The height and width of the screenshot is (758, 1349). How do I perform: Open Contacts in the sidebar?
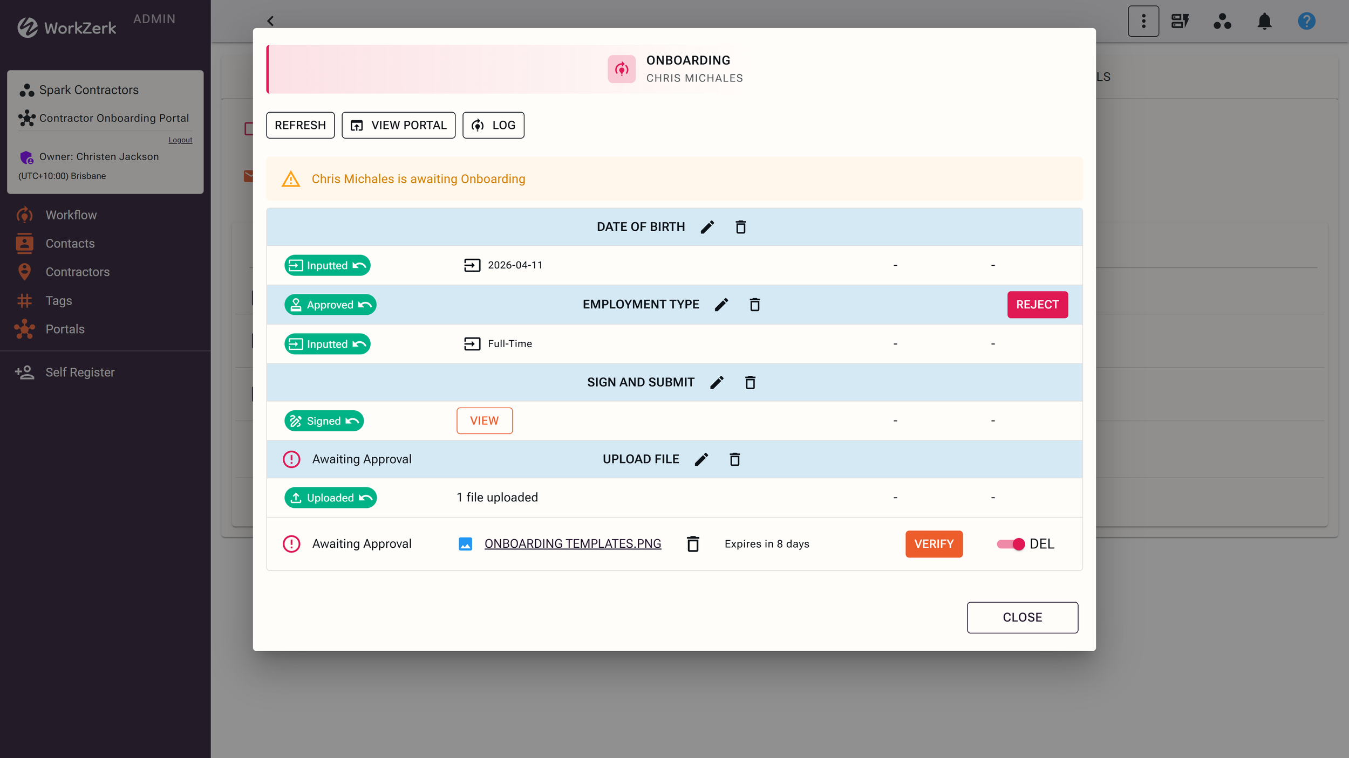click(x=70, y=243)
